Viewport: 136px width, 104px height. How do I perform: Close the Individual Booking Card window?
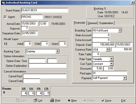(132, 2)
